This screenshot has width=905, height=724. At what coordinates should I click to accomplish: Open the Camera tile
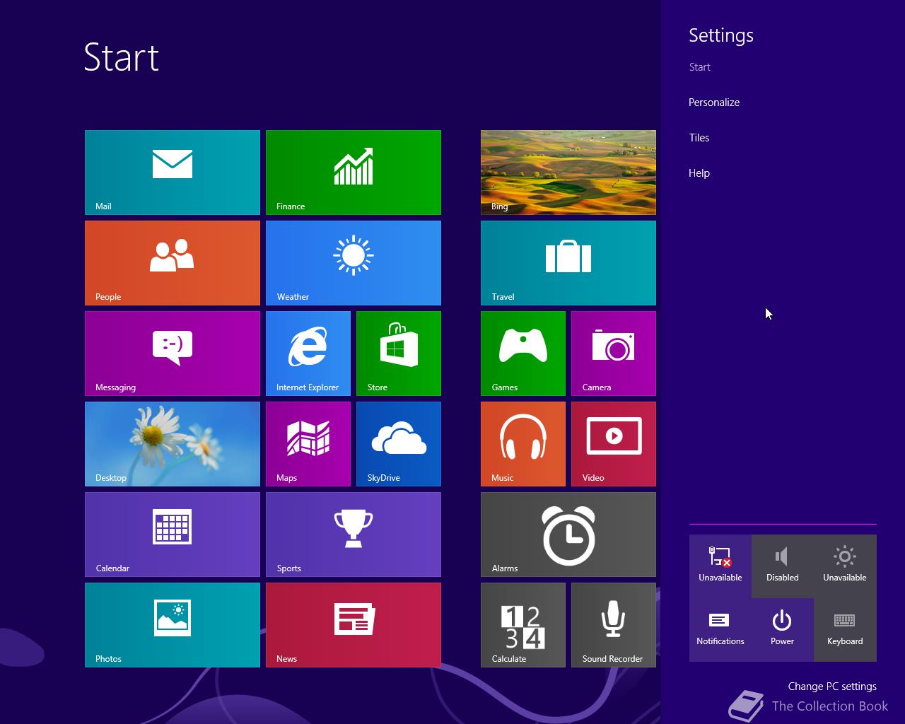point(614,354)
